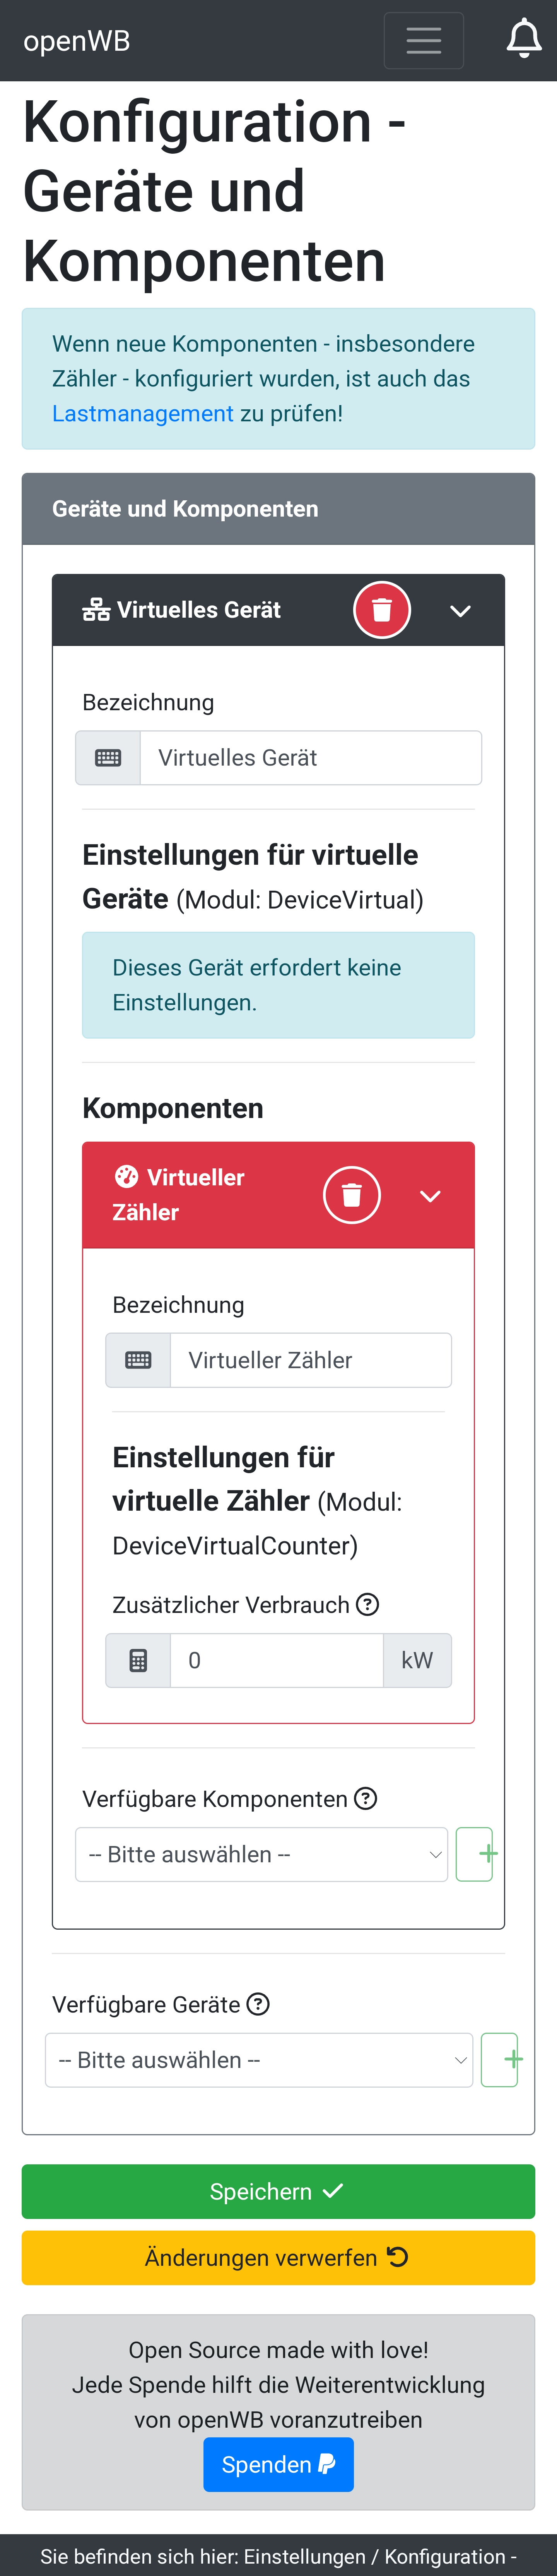Add selected device with plus button

(501, 2060)
